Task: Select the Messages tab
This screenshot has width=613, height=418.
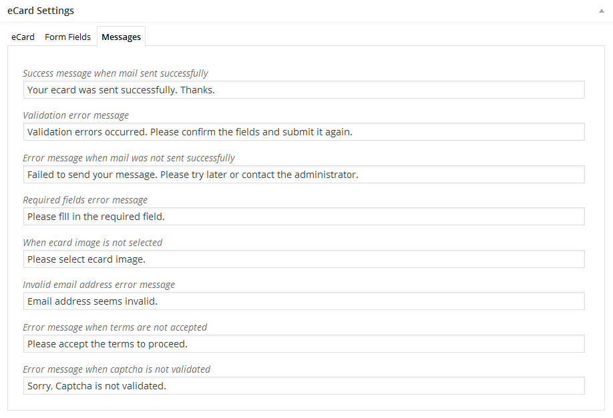Action: 121,37
